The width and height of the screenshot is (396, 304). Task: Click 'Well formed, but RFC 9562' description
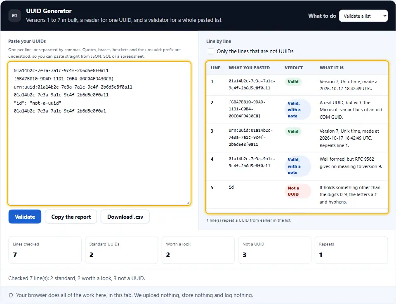coord(351,163)
